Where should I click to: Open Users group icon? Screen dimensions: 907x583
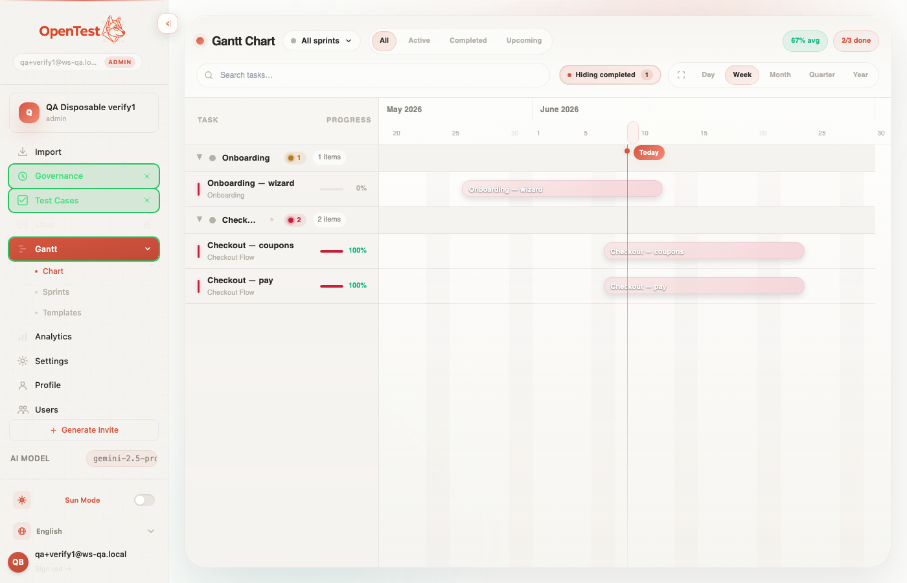tap(23, 410)
